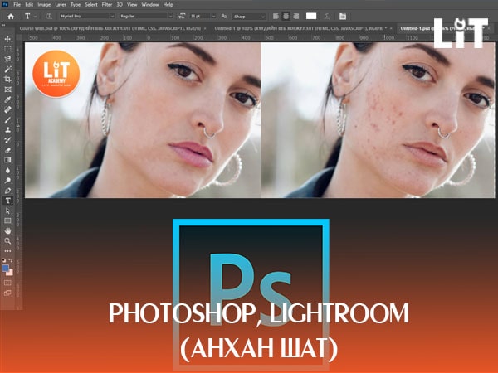This screenshot has width=498, height=373.
Task: Select the Healing Brush tool
Action: pyautogui.click(x=7, y=109)
